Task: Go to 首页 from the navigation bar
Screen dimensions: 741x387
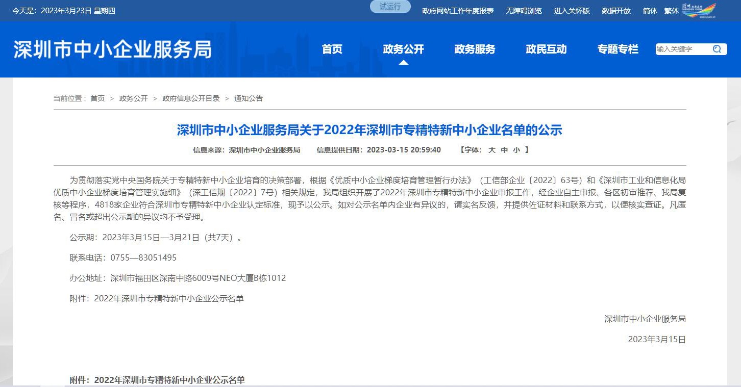Action: (x=332, y=49)
